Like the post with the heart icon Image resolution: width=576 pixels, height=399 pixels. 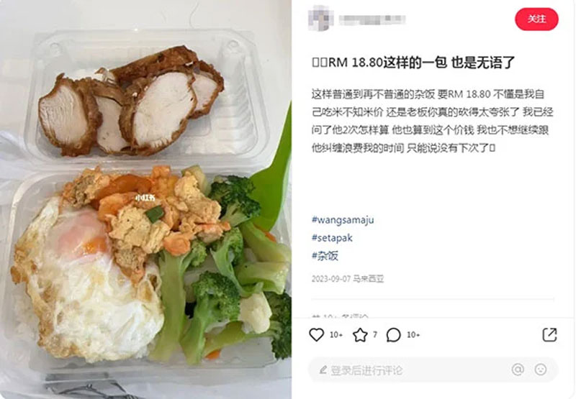point(316,334)
